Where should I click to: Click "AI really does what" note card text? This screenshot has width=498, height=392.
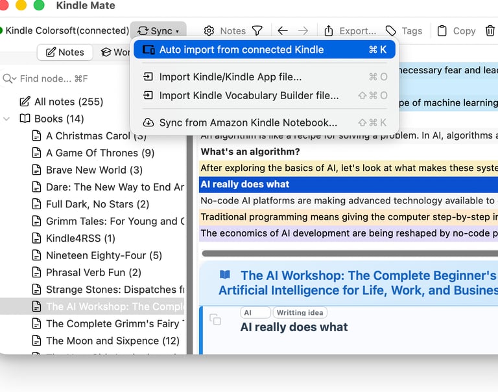[294, 327]
